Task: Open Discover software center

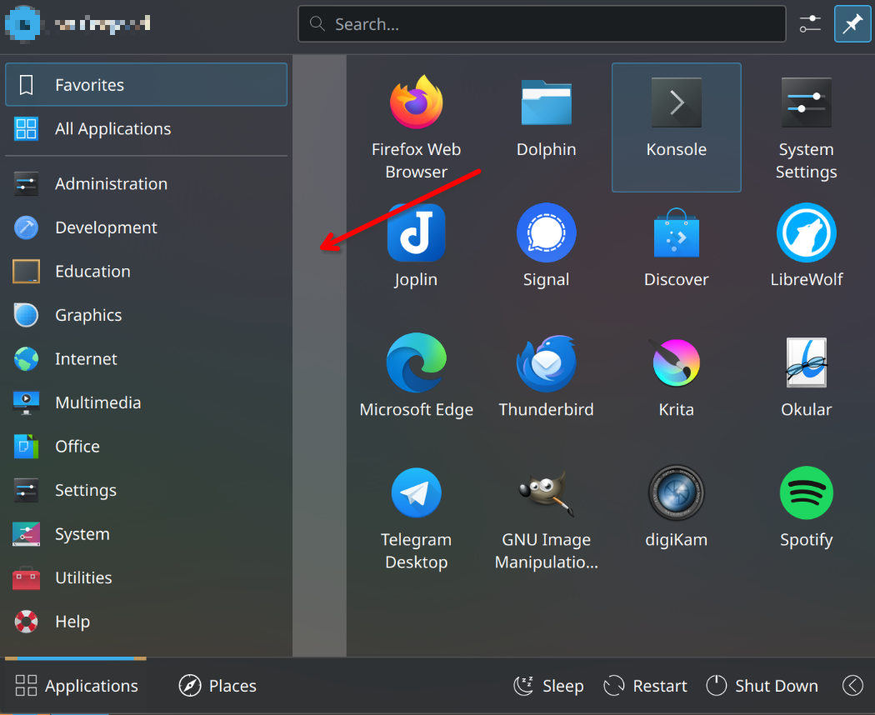Action: tap(677, 246)
